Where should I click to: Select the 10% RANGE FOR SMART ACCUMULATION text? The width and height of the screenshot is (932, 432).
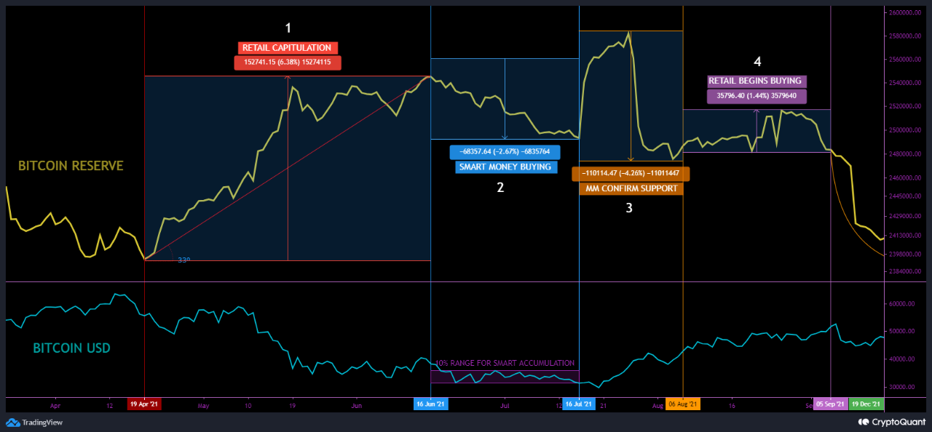505,362
